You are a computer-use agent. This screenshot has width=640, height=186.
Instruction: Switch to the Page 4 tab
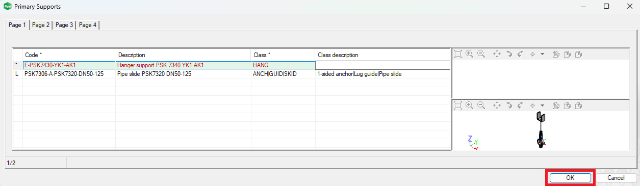coord(88,25)
